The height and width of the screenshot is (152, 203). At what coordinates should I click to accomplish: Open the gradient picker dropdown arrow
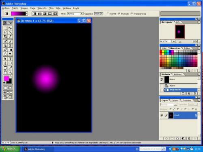[x=27, y=13]
